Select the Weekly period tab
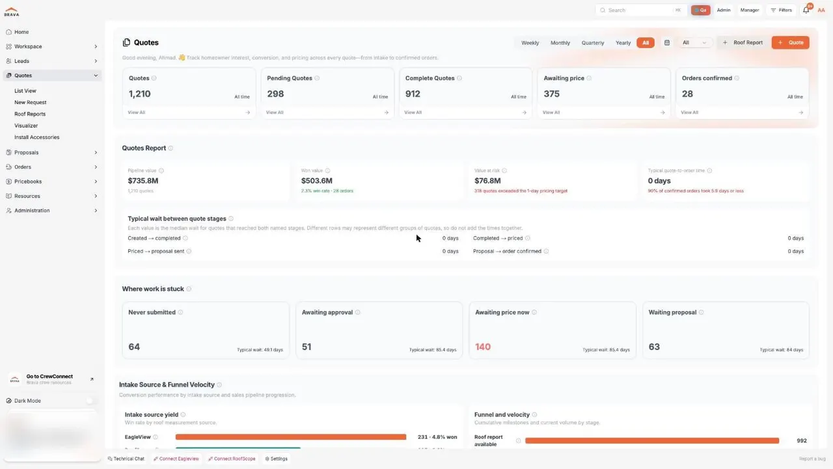This screenshot has width=833, height=469. (530, 43)
